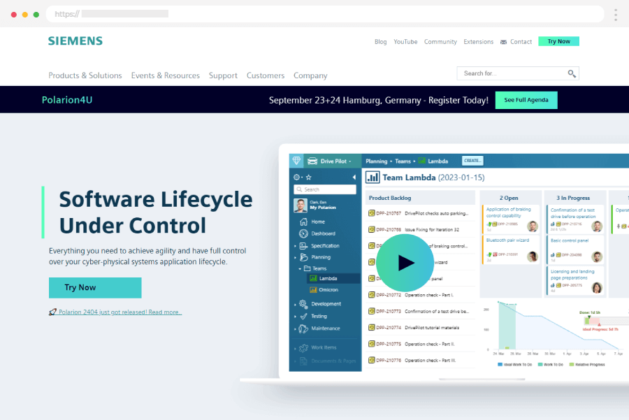This screenshot has width=629, height=420.
Task: Click the envelope icon beside Contact
Action: click(x=503, y=42)
